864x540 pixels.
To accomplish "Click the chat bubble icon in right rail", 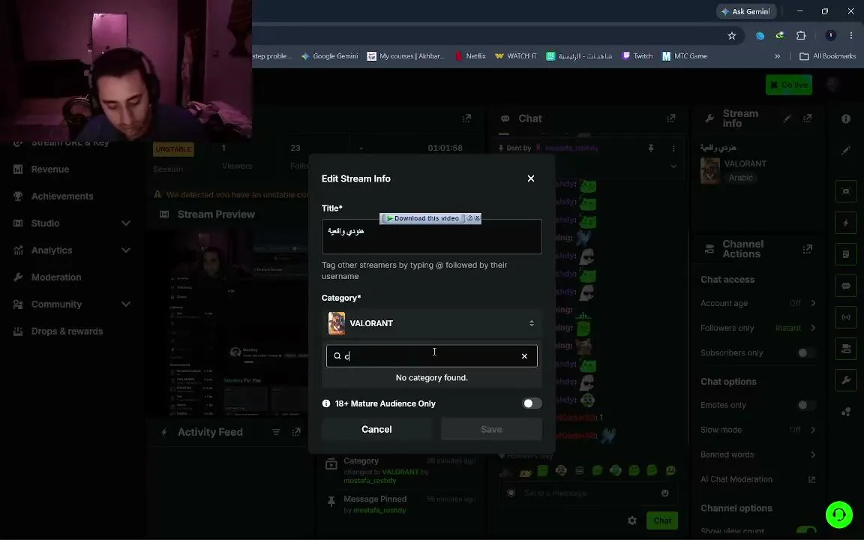I will click(846, 286).
